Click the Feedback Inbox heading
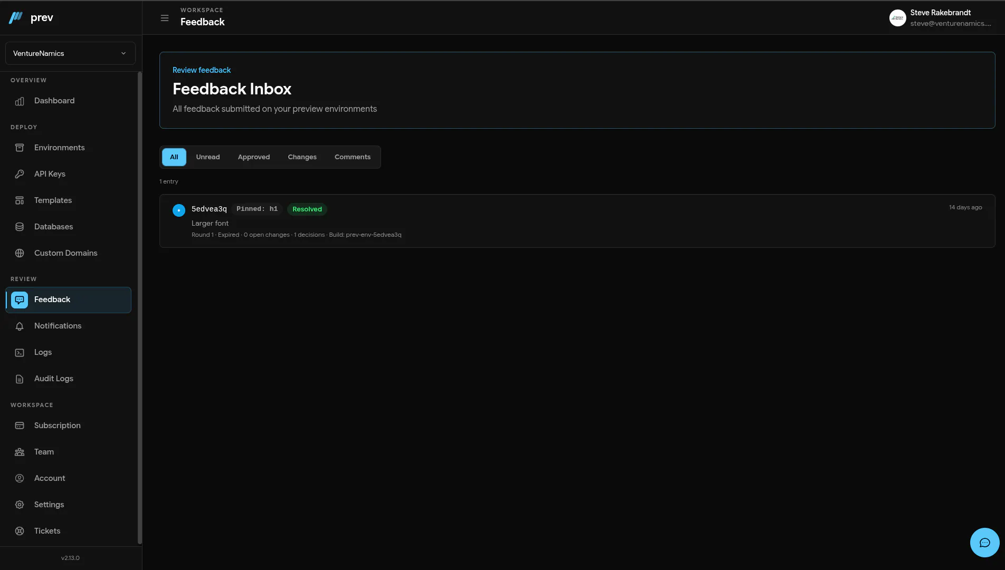 pos(232,89)
